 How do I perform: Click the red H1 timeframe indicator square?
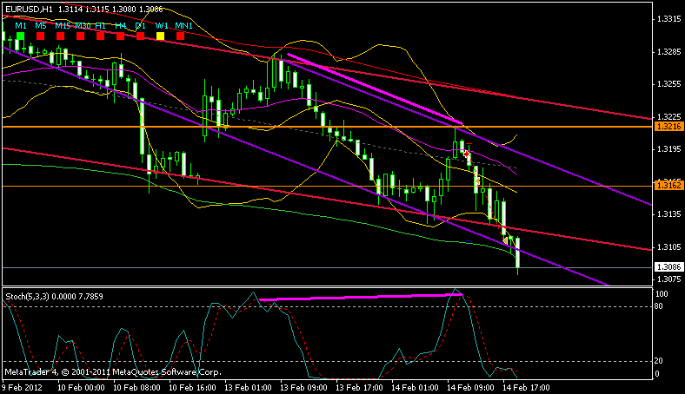[x=101, y=36]
